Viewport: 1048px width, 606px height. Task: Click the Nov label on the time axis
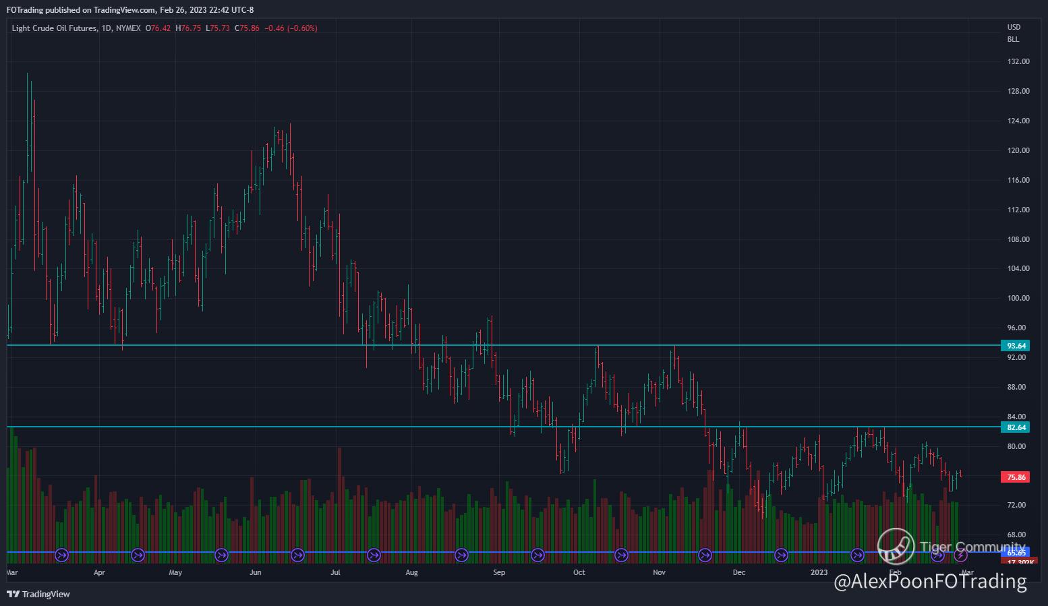tap(659, 573)
